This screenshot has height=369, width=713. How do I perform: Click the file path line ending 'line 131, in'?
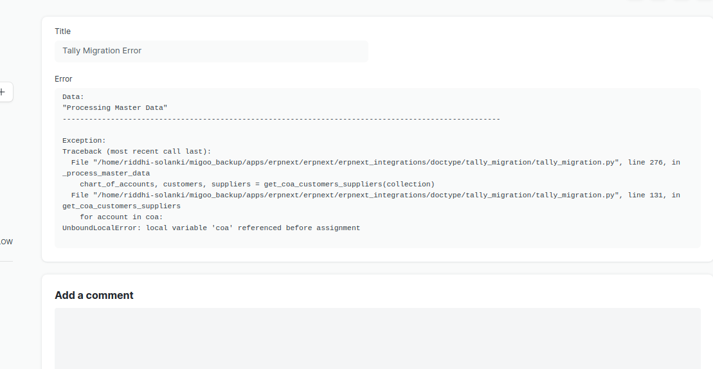pyautogui.click(x=375, y=195)
